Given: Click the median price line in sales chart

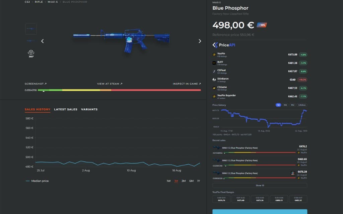Looking at the screenshot, I should pos(118,163).
